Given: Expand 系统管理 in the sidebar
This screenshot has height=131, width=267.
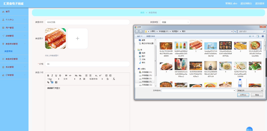Looking at the screenshot, I should (14, 67).
